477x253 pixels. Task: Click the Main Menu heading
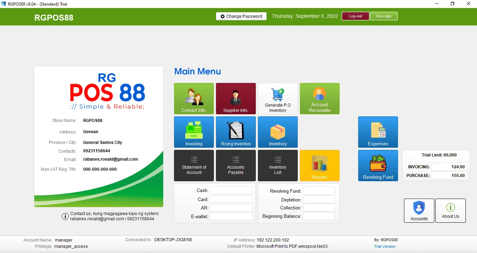197,71
